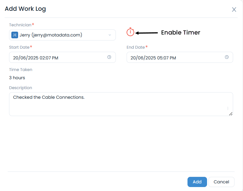Viewport: 243px width, 191px height.
Task: Grab the Description box resize handle
Action: (x=231, y=114)
